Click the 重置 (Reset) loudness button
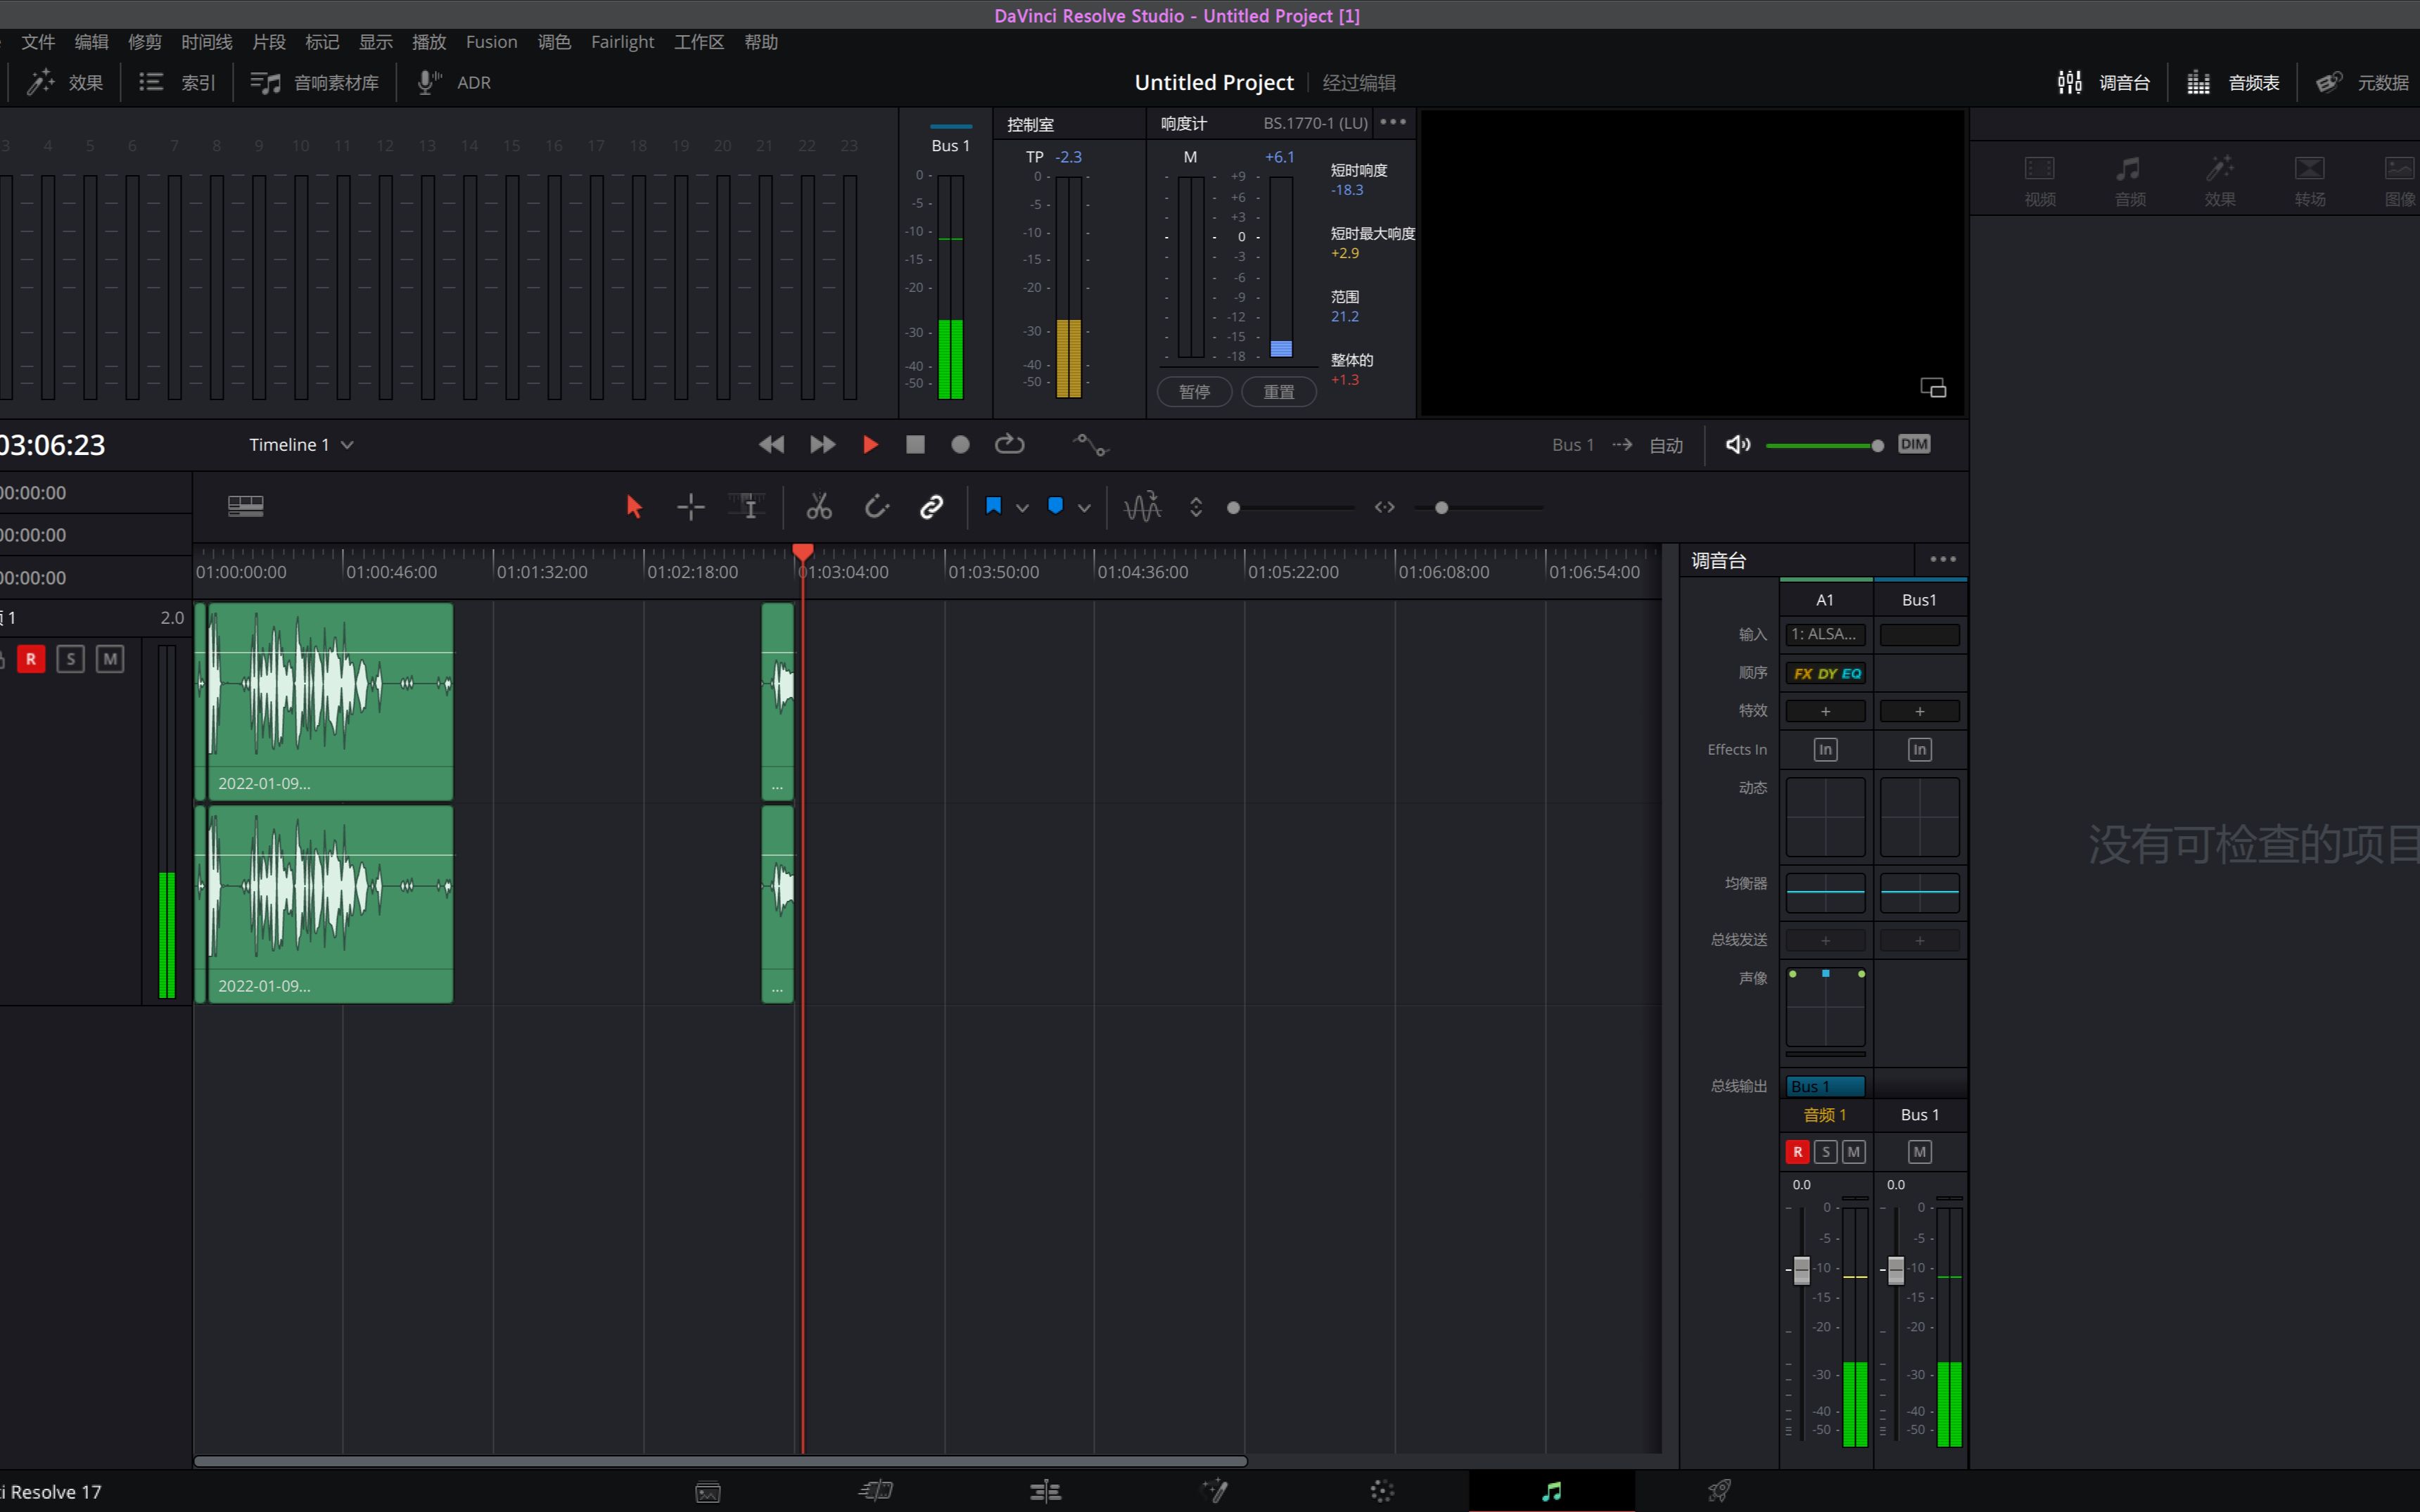 (x=1278, y=392)
